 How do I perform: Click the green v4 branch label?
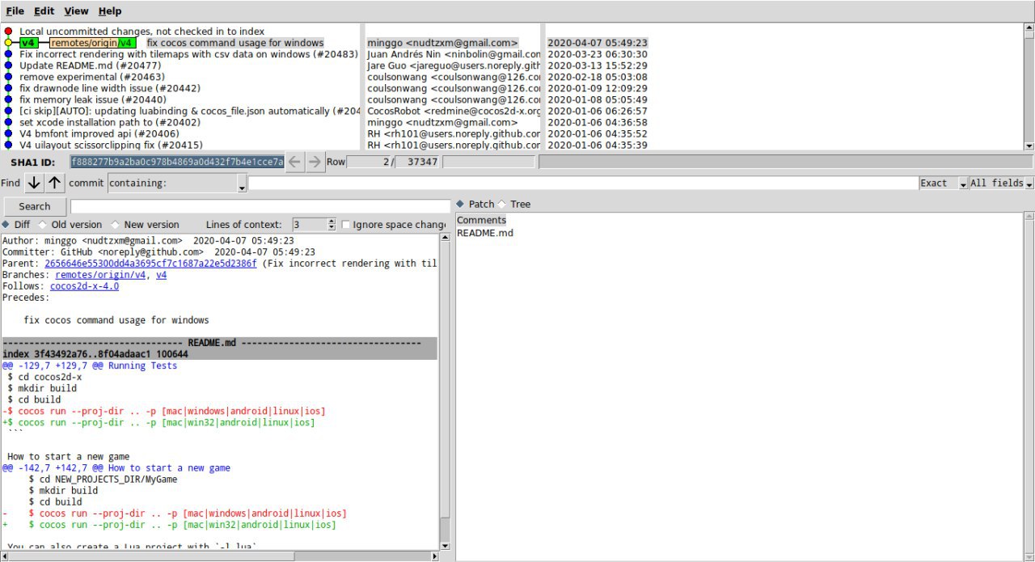[x=29, y=43]
